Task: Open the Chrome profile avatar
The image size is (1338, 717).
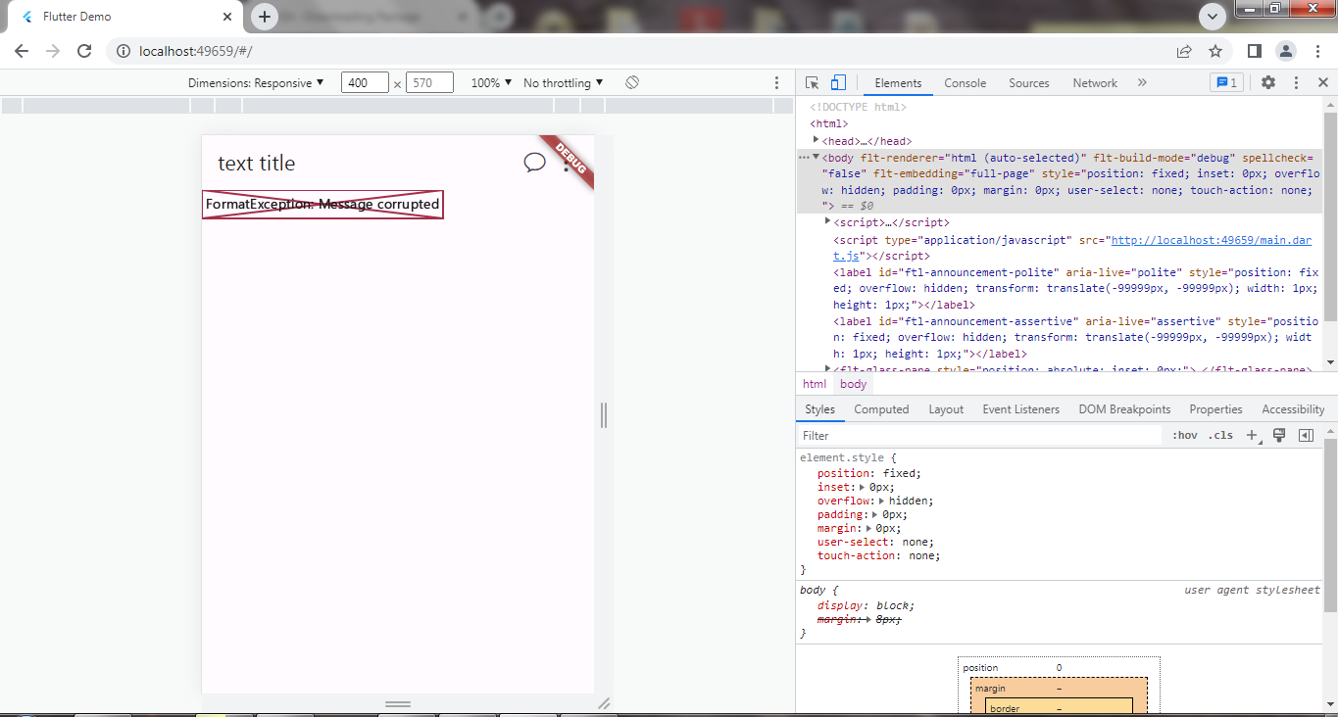Action: [x=1285, y=51]
